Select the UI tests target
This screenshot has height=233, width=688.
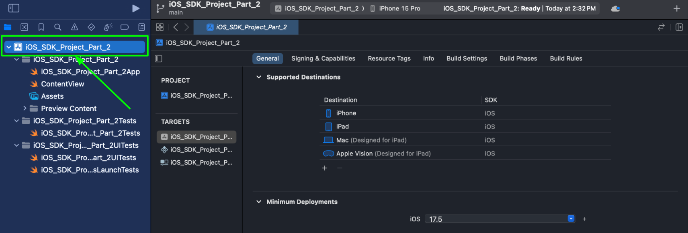197,163
